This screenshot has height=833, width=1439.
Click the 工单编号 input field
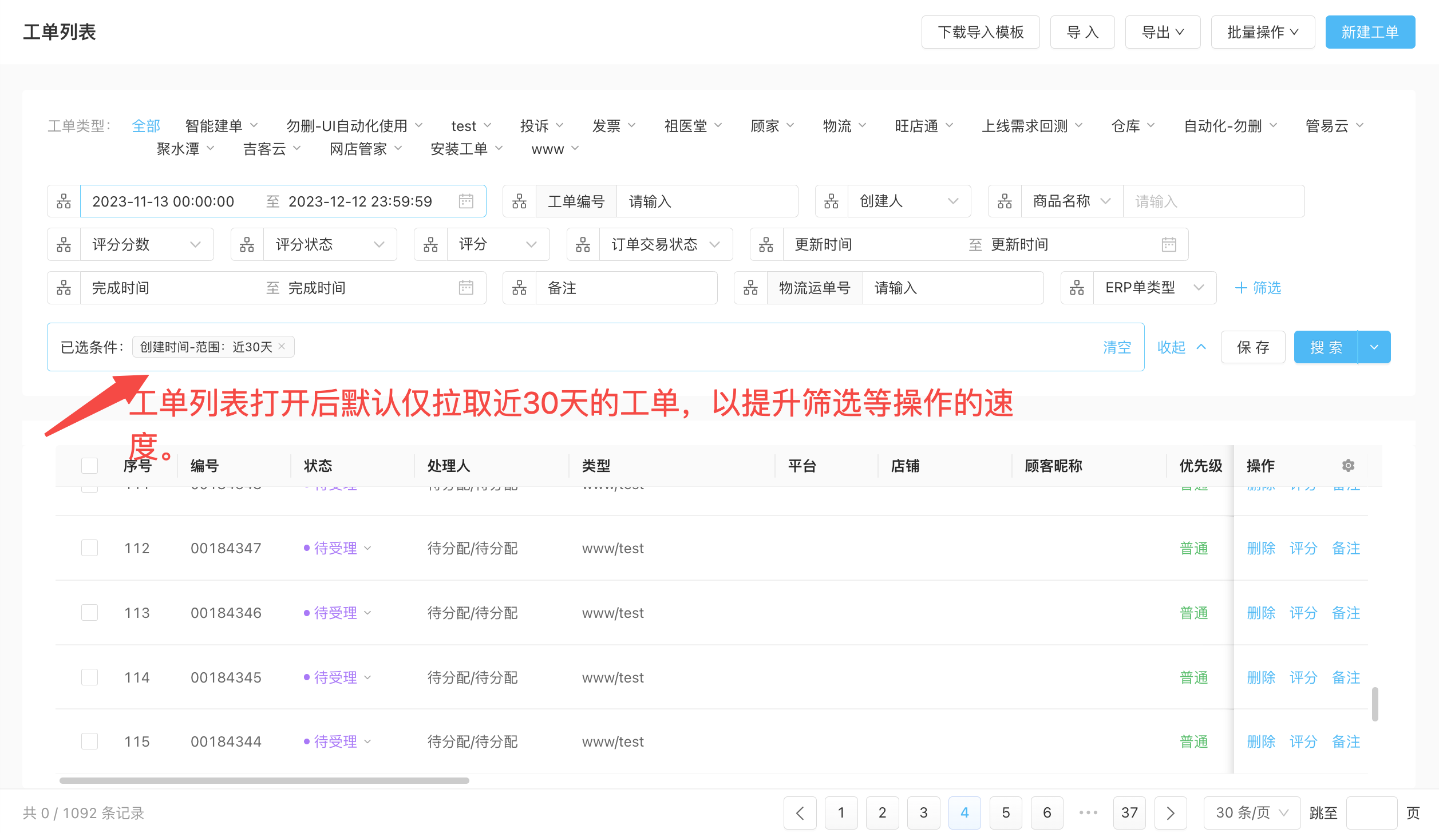(707, 201)
